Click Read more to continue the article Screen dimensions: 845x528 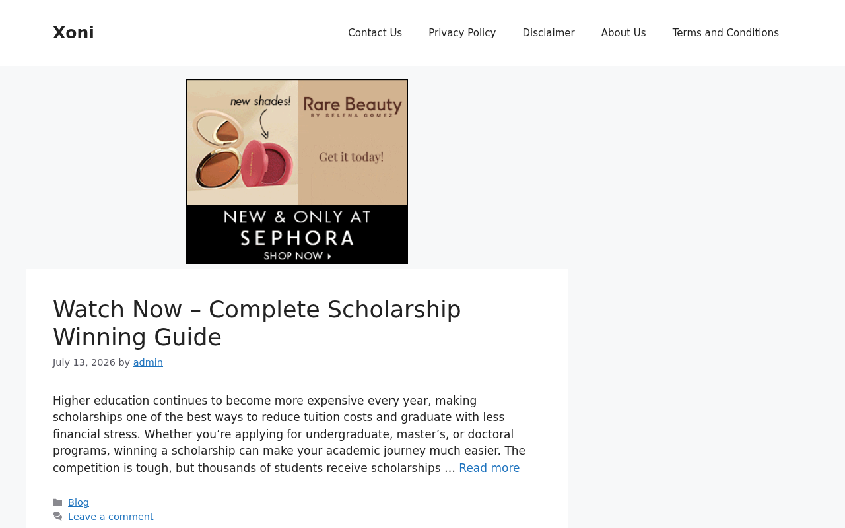point(489,468)
